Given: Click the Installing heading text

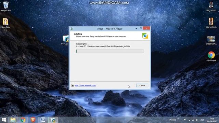Looking at the screenshot, I should click(x=78, y=34).
